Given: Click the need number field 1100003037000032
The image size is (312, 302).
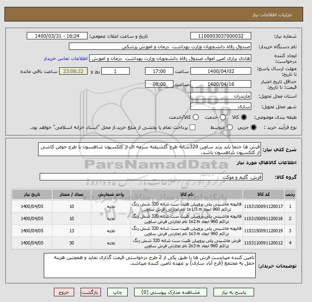Looking at the screenshot, I should coord(221,36).
